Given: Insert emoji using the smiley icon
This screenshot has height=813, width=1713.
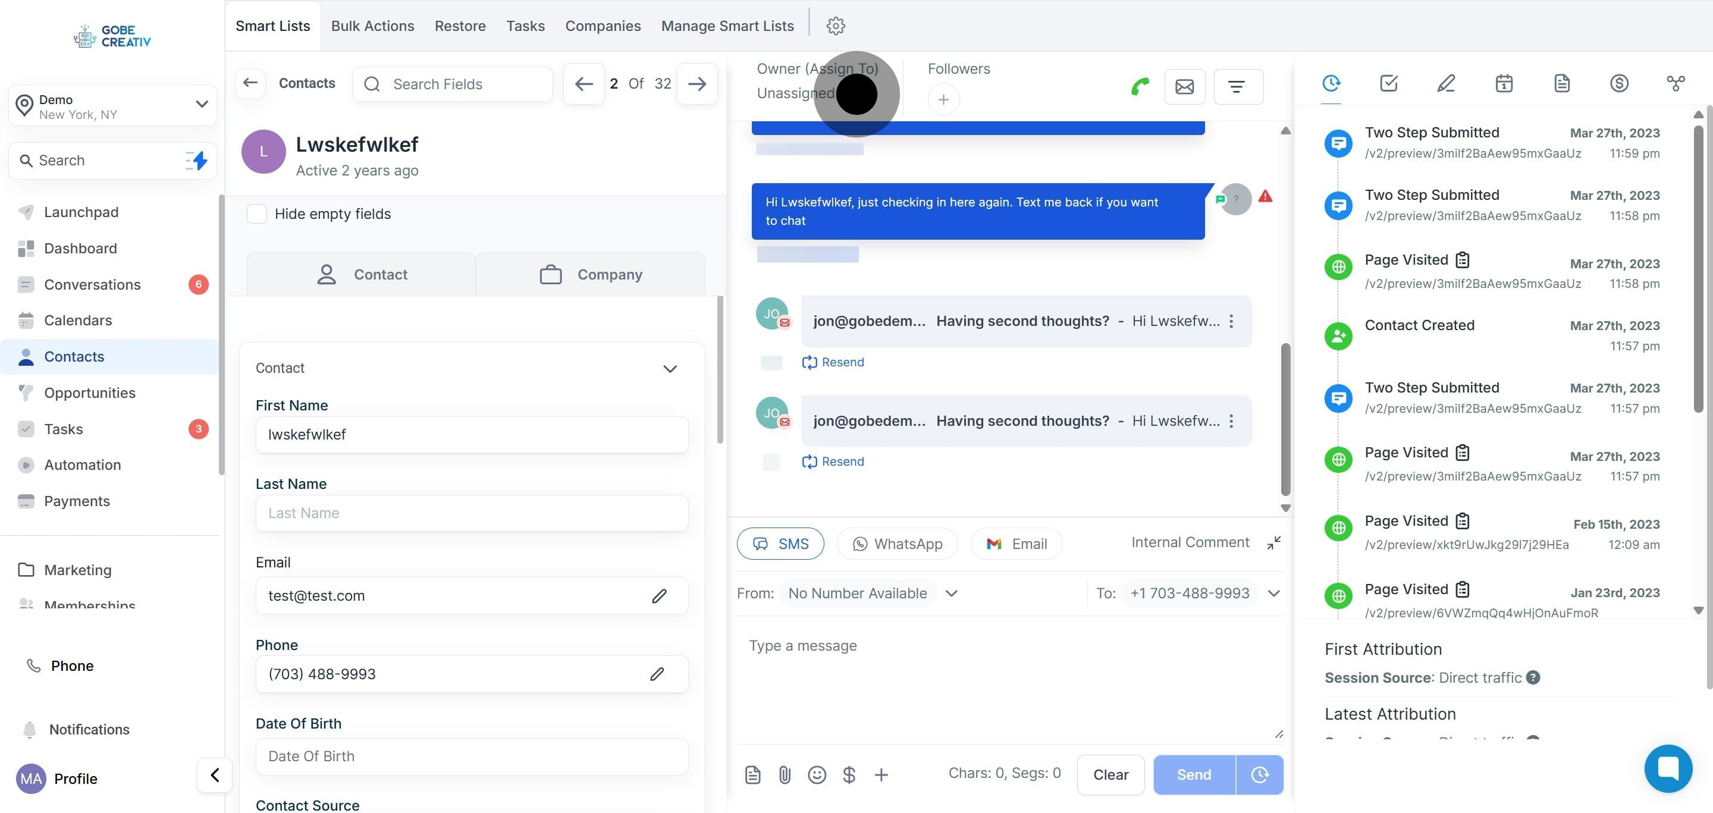Looking at the screenshot, I should 817,774.
